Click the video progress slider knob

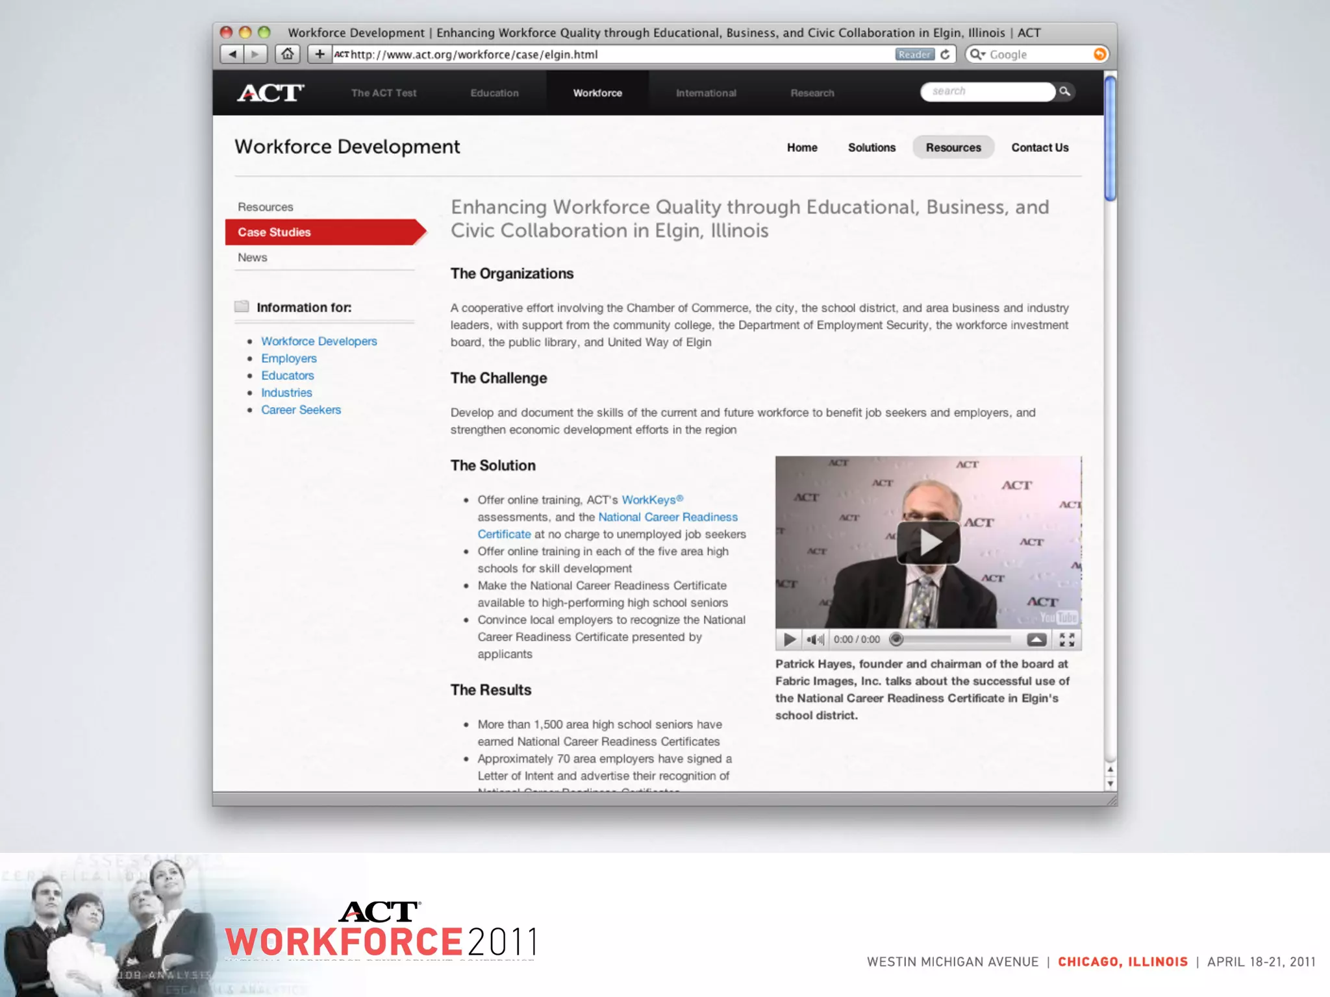tap(896, 639)
